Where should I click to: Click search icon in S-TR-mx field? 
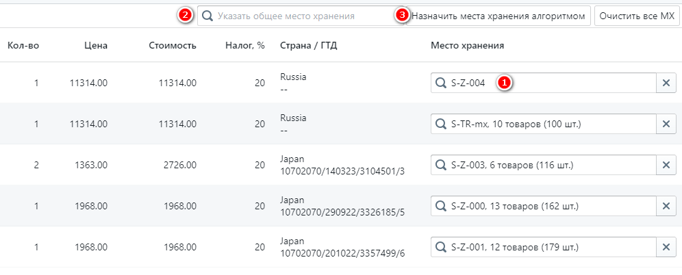tap(441, 124)
